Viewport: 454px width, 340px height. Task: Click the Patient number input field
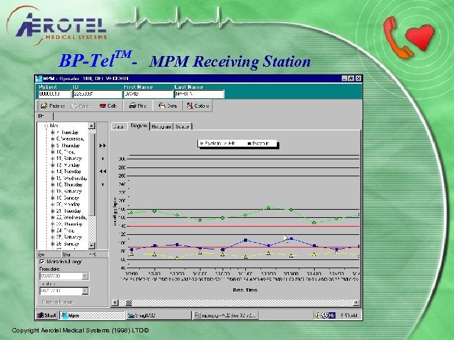click(x=55, y=94)
